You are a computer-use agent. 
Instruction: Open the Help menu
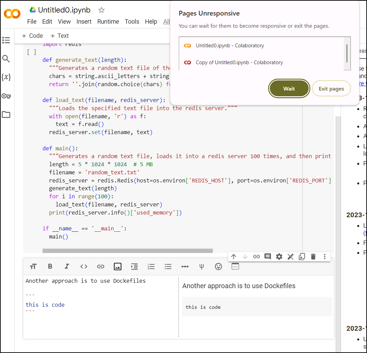click(x=151, y=22)
